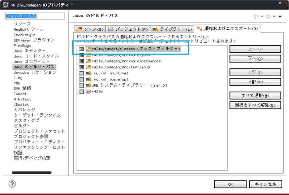Click すべて選択(A) button
The height and width of the screenshot is (195, 289).
tap(255, 95)
